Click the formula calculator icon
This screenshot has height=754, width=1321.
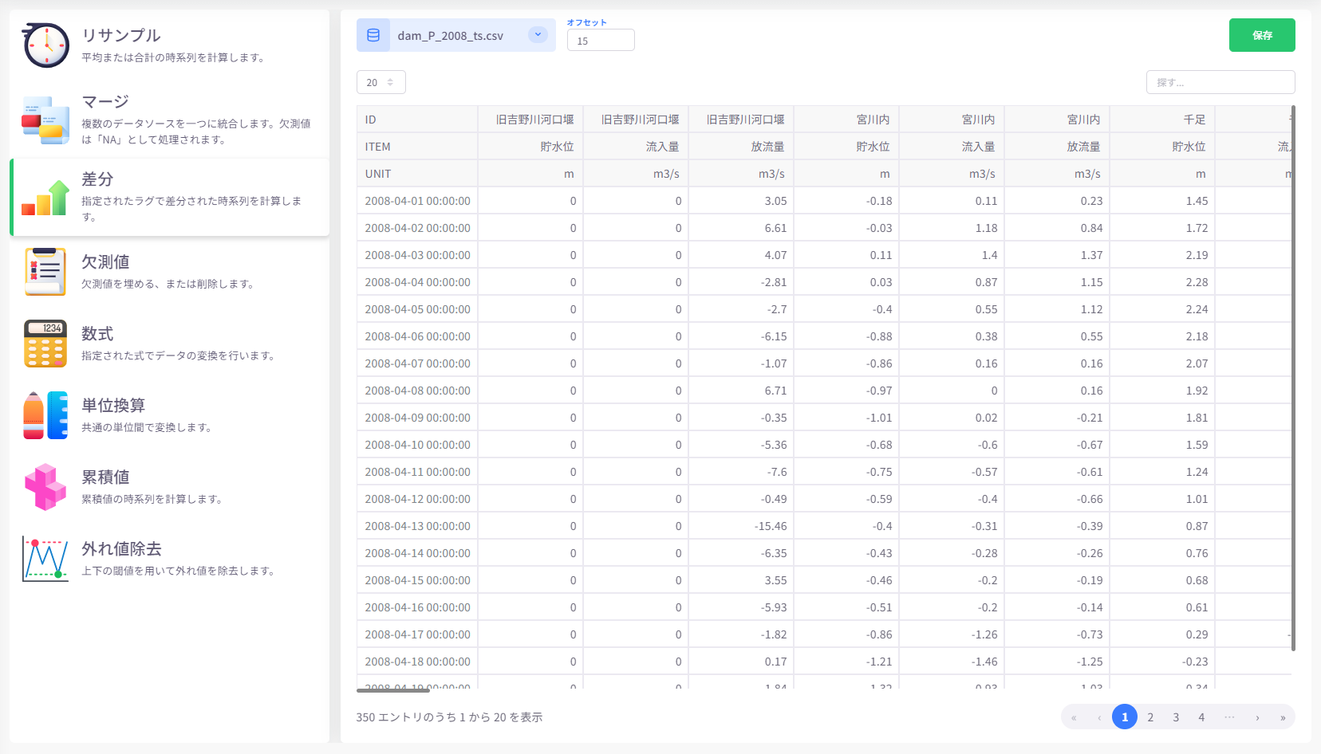coord(45,344)
